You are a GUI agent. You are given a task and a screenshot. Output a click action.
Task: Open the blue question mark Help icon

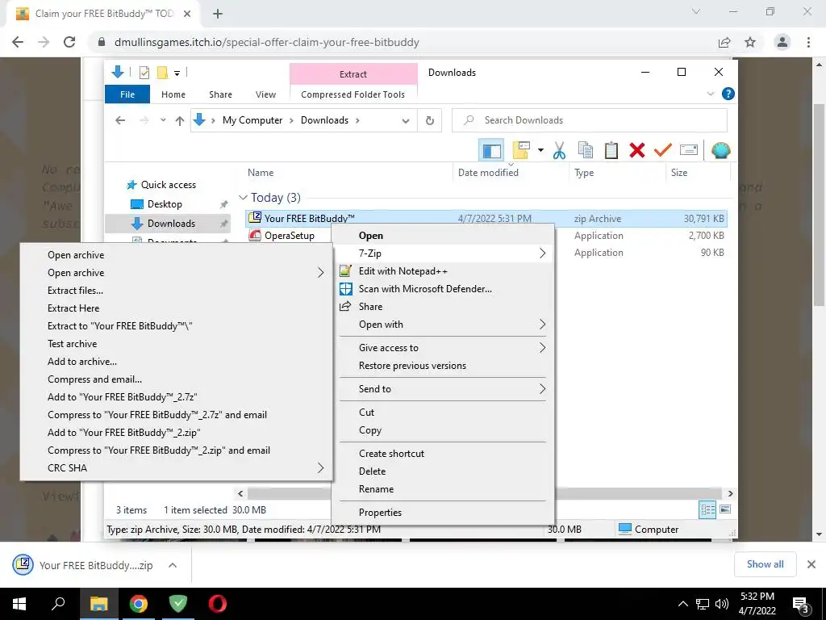pos(728,94)
